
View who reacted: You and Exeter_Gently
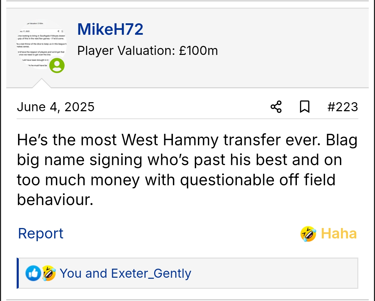(x=125, y=274)
